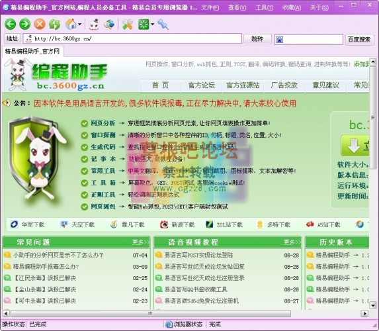
Task: Click the 网页抓包 feature checkmark icon
Action: [85, 207]
